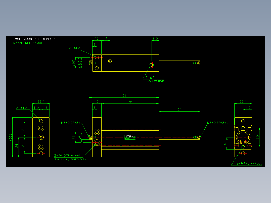271x203 pixels.
Task: Click the 54 rod length dimension
Action: pyautogui.click(x=179, y=110)
